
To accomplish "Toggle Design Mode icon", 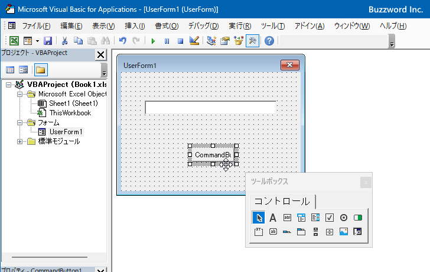I will (x=194, y=41).
